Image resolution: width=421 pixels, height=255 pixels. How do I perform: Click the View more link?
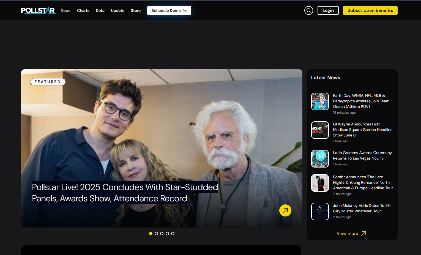[351, 233]
